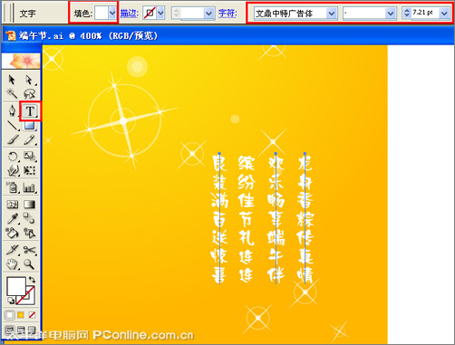The width and height of the screenshot is (455, 345).
Task: Select the Gradient tool
Action: pyautogui.click(x=29, y=205)
